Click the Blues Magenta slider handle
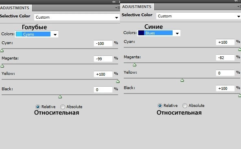The image size is (241, 149). (134, 65)
